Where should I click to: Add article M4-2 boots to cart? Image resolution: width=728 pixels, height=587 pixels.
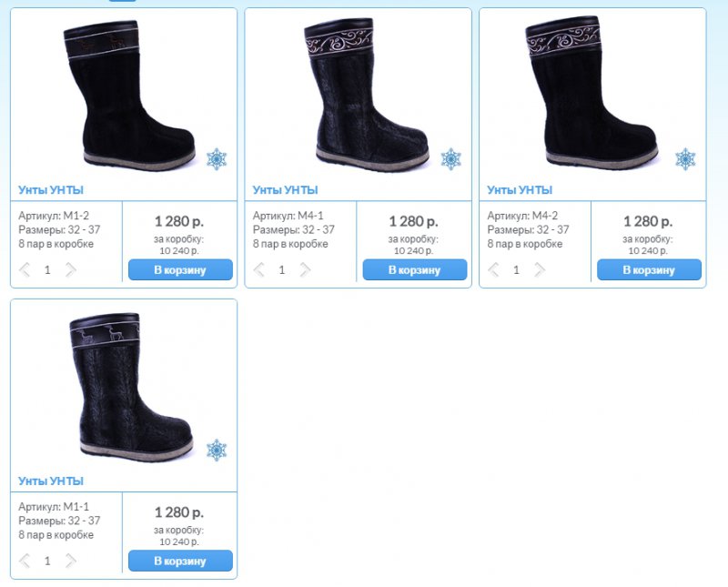pos(649,269)
